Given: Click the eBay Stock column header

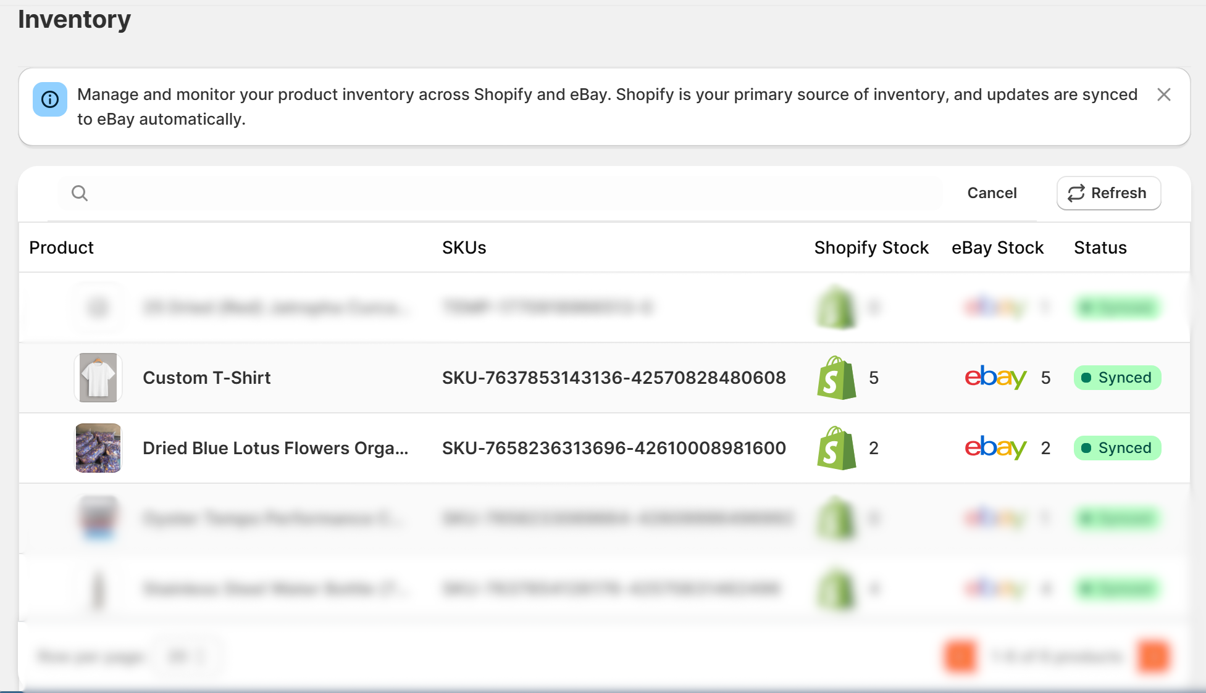Looking at the screenshot, I should click(997, 247).
